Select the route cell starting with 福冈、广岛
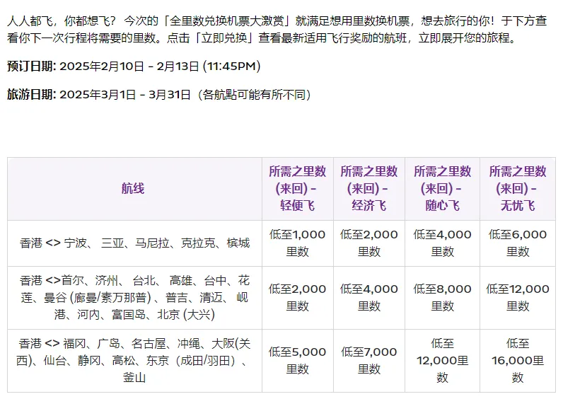This screenshot has height=399, width=563. [134, 361]
